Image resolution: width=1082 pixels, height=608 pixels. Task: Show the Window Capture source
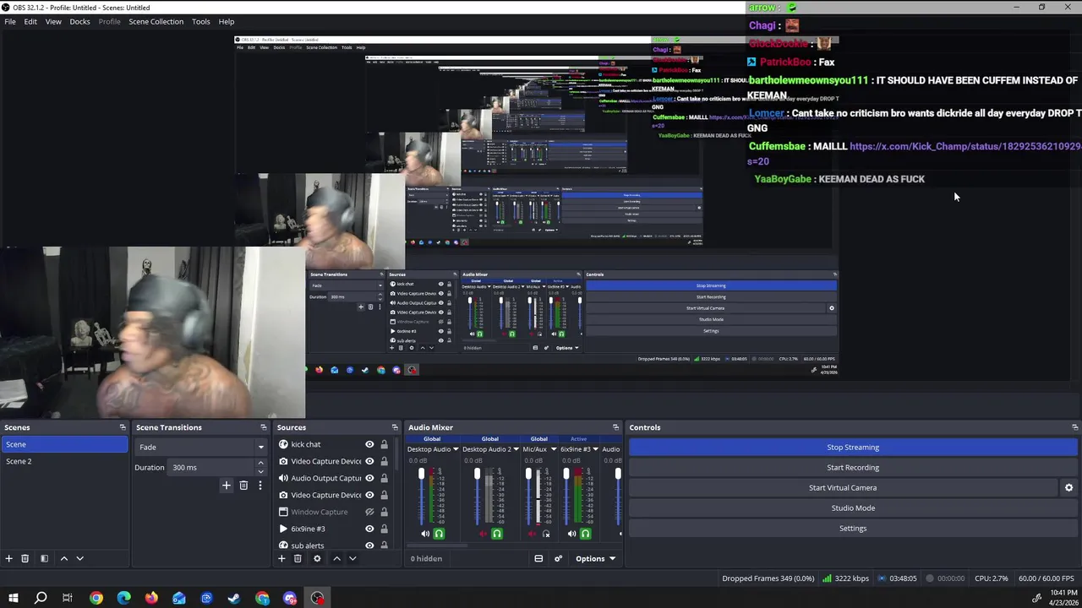369,512
